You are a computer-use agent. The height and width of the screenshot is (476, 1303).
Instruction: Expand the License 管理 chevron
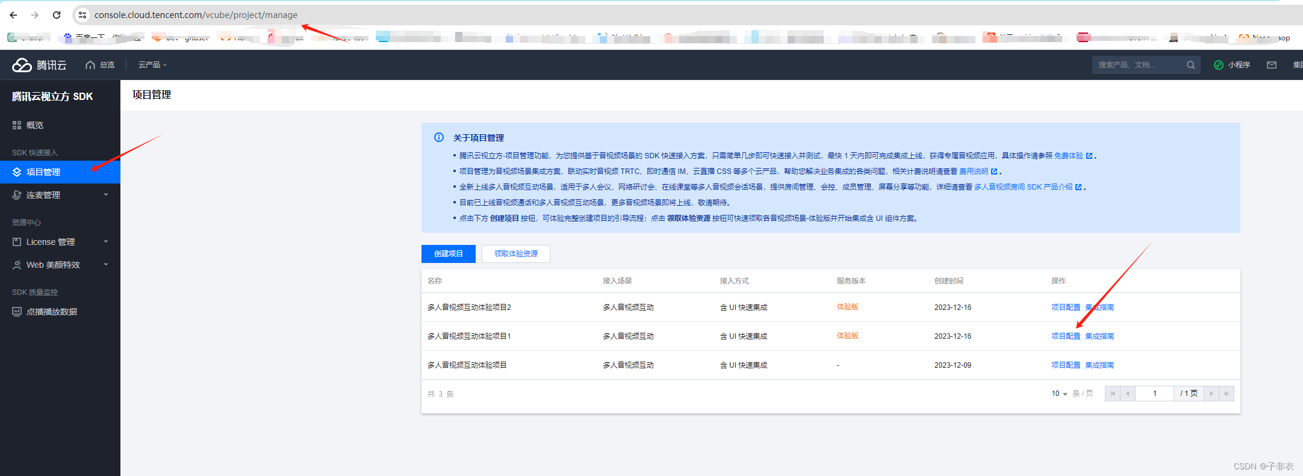pos(106,241)
